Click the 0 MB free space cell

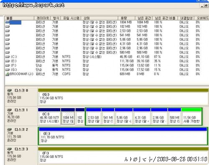click(x=140, y=74)
